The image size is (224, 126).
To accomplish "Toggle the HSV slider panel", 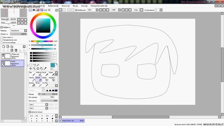I will coord(38,10).
